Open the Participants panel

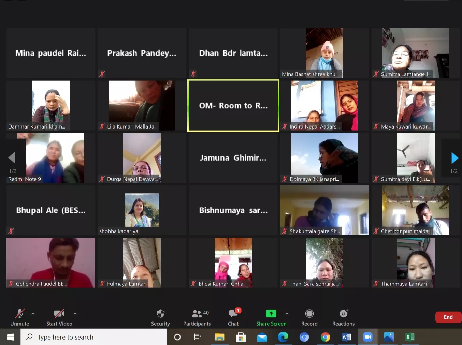pos(197,317)
